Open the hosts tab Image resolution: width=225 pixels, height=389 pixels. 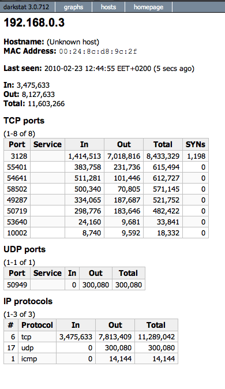(x=108, y=7)
